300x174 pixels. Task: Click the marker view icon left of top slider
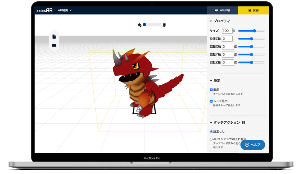click(139, 25)
